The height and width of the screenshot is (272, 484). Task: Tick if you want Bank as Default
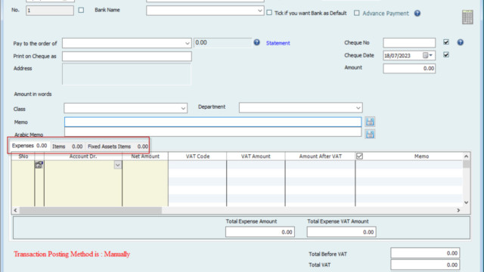point(269,13)
